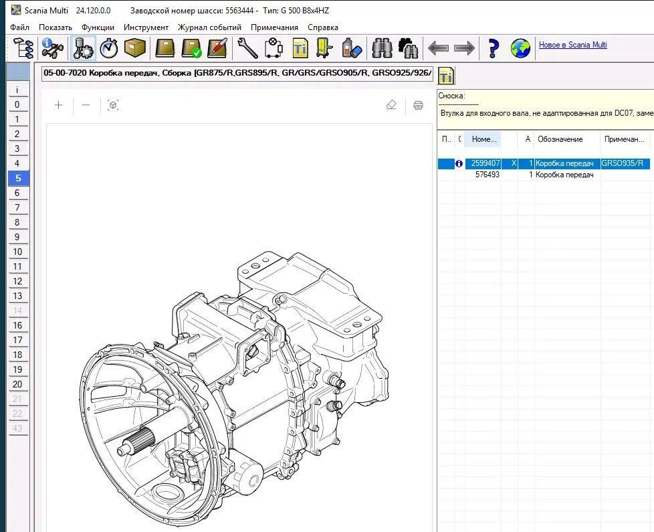Click the Втулка для входного вала footnote text
Screen dimensions: 654x532
coord(547,113)
